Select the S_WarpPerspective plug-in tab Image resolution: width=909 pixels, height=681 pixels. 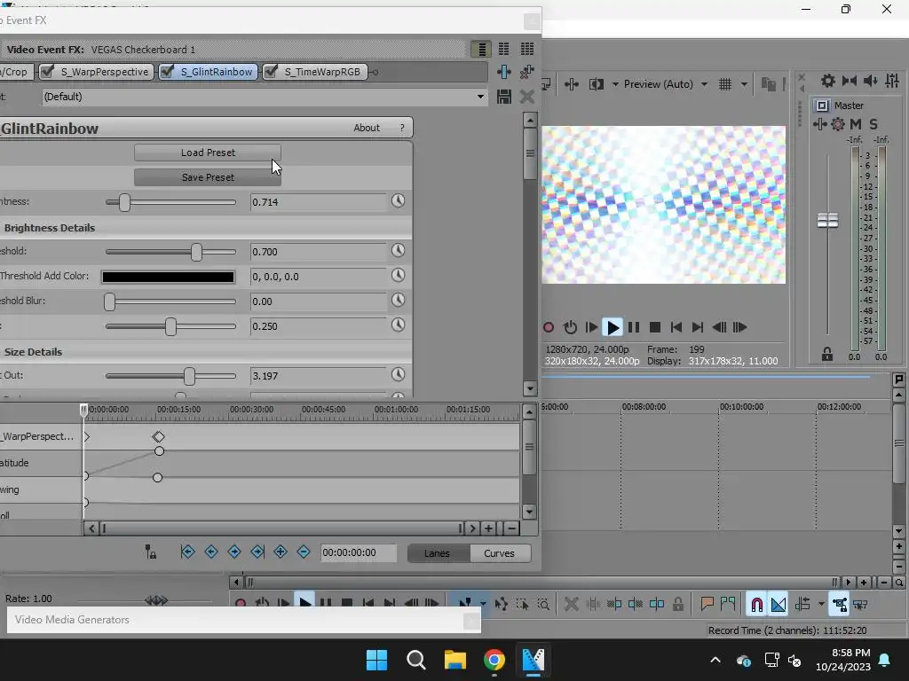coord(105,72)
